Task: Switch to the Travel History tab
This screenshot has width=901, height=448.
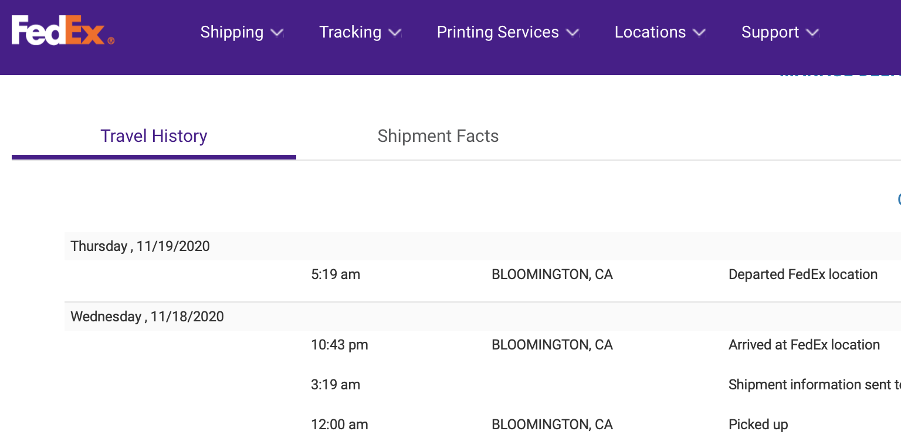Action: tap(154, 136)
